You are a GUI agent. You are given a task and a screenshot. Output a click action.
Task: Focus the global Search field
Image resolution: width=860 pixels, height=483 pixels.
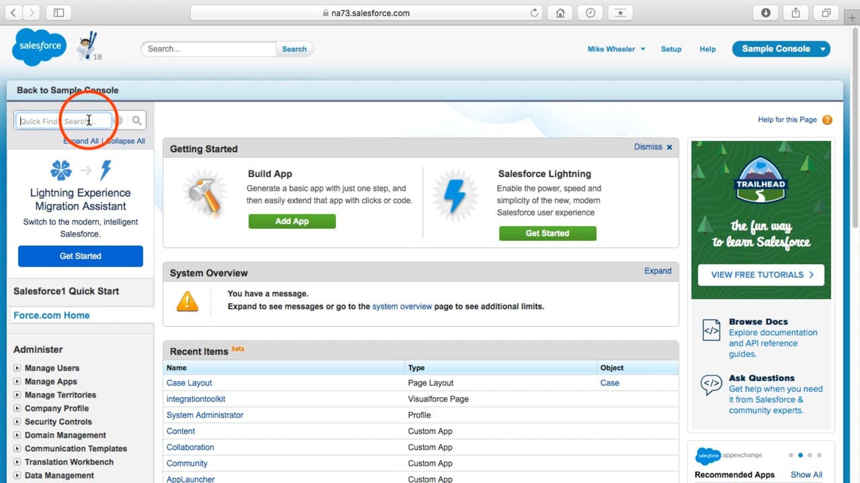coord(209,49)
